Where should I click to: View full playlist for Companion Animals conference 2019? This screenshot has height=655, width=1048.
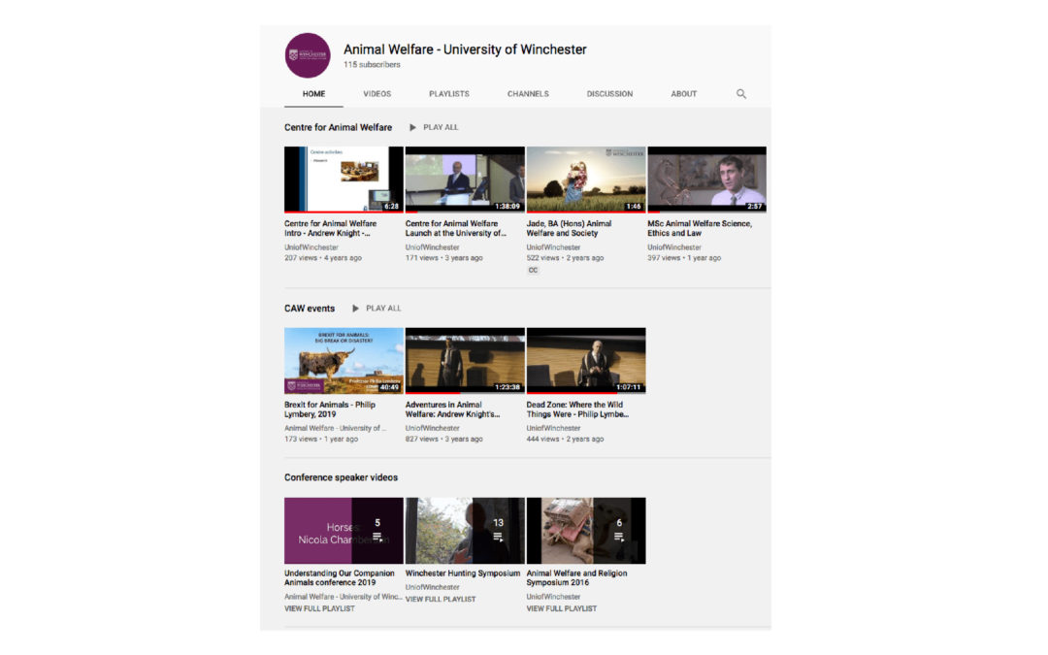point(319,608)
